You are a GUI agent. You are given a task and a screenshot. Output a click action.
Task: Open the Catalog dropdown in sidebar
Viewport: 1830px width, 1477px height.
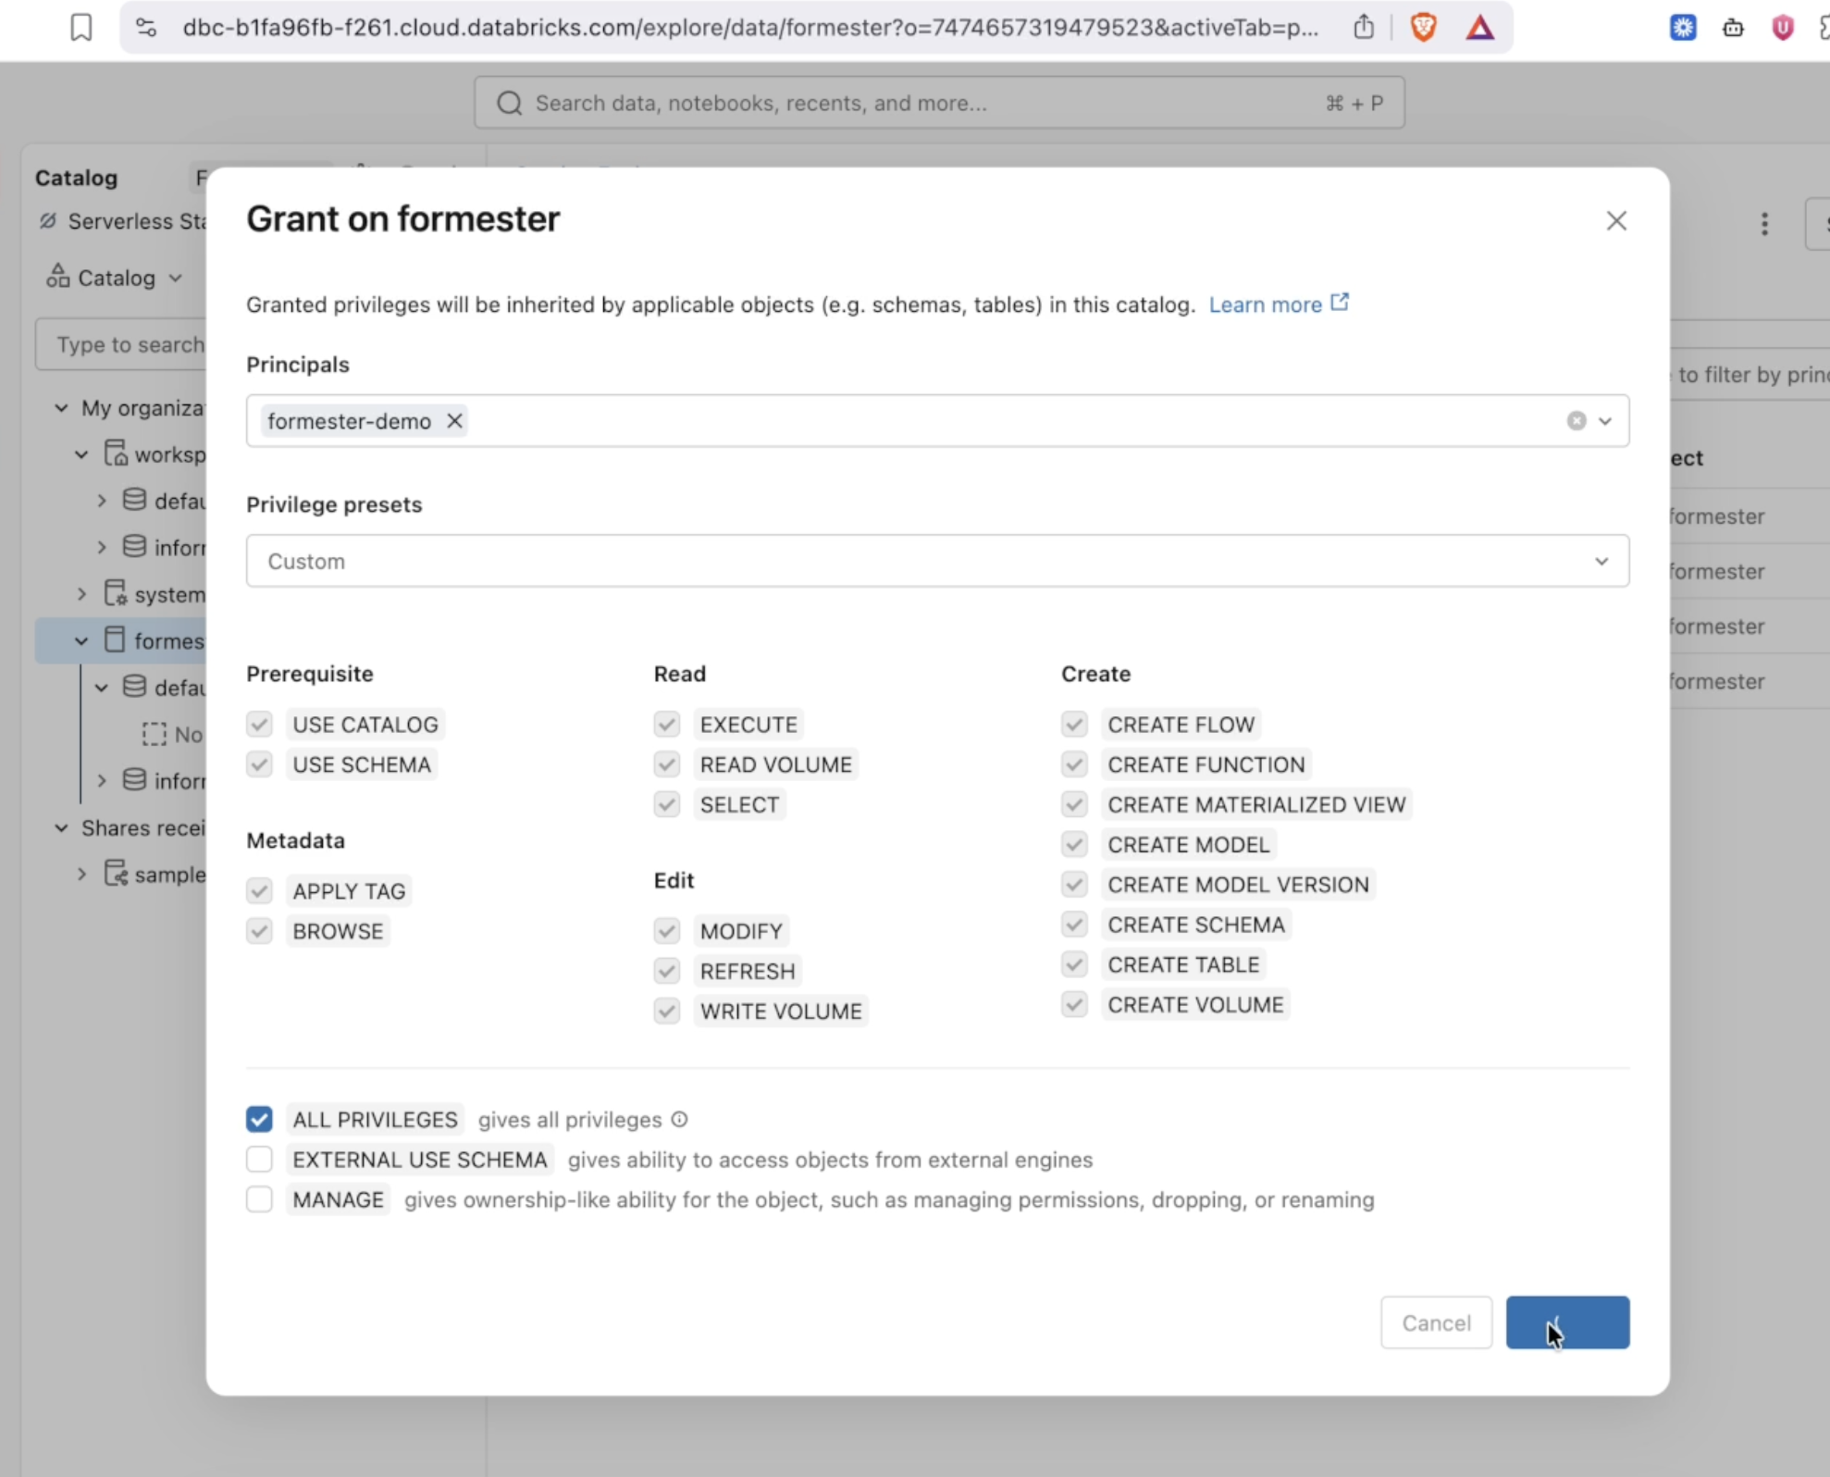pyautogui.click(x=116, y=278)
